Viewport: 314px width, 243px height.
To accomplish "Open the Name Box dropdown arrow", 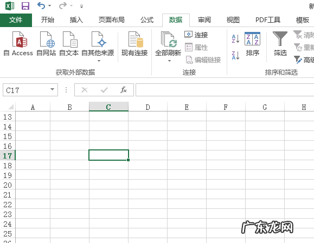I will tap(52, 89).
